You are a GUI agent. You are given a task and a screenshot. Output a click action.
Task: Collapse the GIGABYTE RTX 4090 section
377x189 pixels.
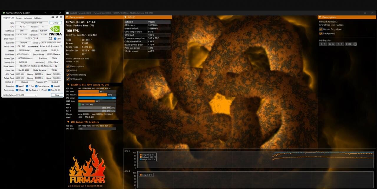pos(68,85)
